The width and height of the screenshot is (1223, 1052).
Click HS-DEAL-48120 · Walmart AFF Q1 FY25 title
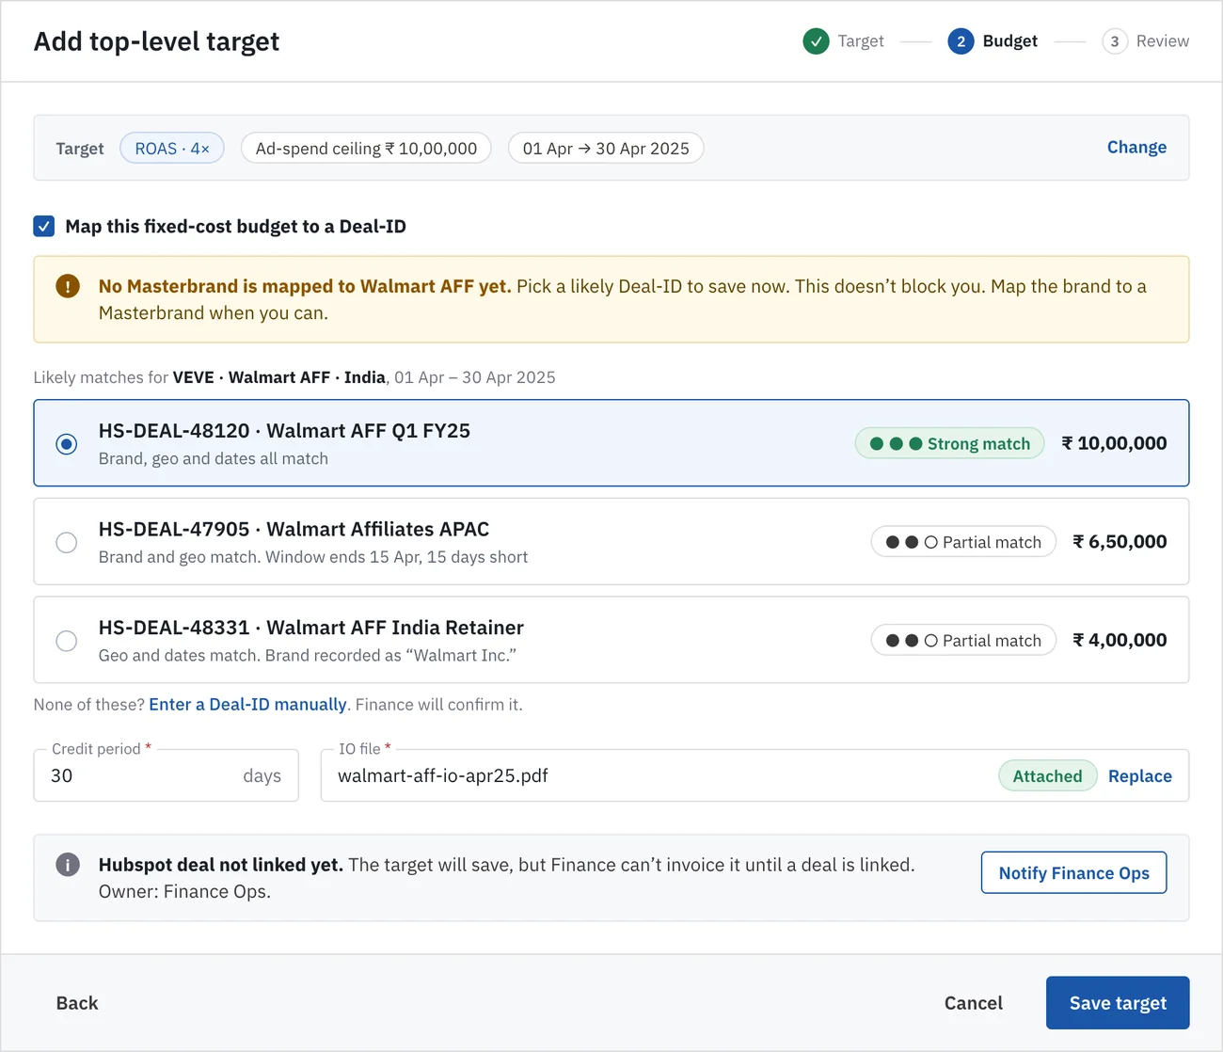(x=284, y=431)
